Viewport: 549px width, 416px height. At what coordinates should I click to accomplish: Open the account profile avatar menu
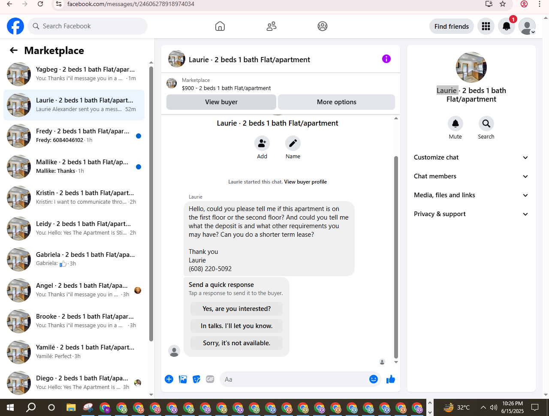coord(527,26)
